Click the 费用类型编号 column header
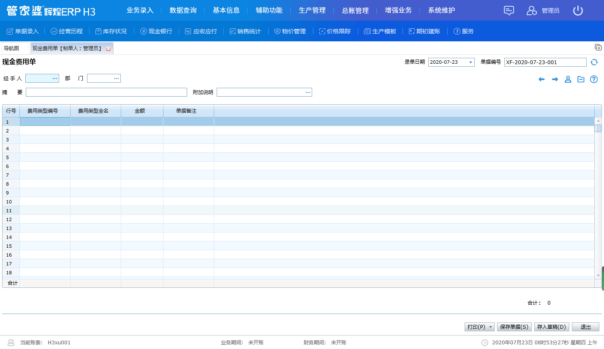The image size is (604, 349). click(45, 111)
